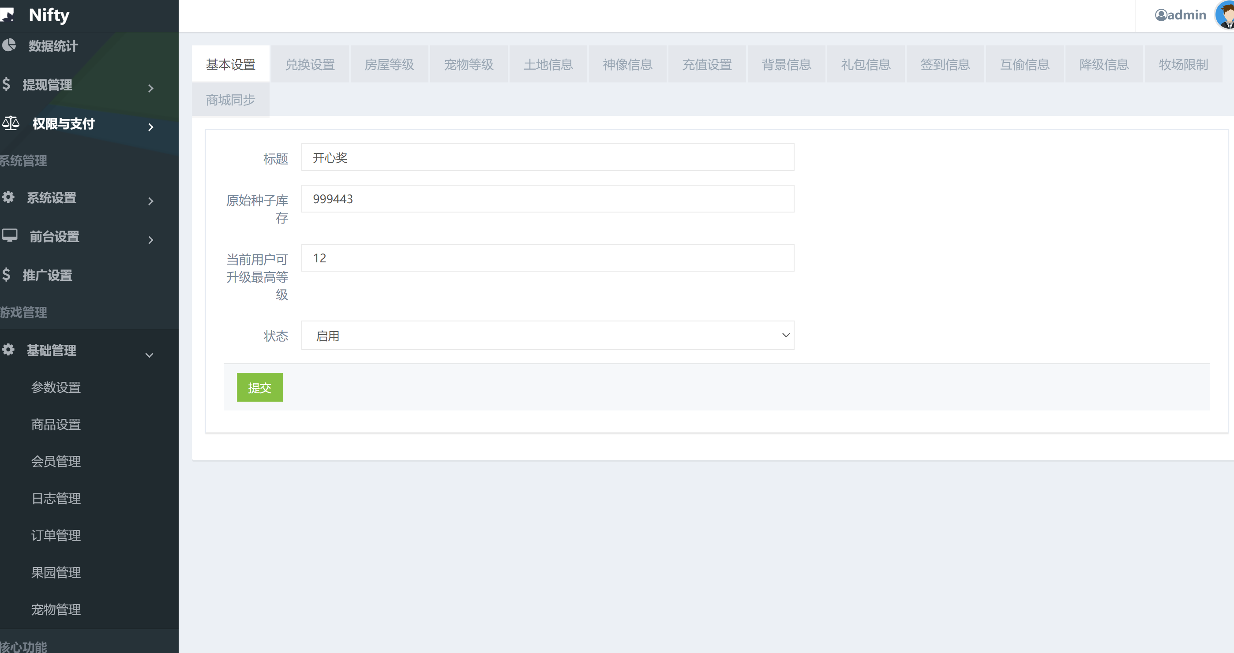This screenshot has width=1234, height=653.
Task: Switch to the 兑换设置 tab
Action: point(310,65)
